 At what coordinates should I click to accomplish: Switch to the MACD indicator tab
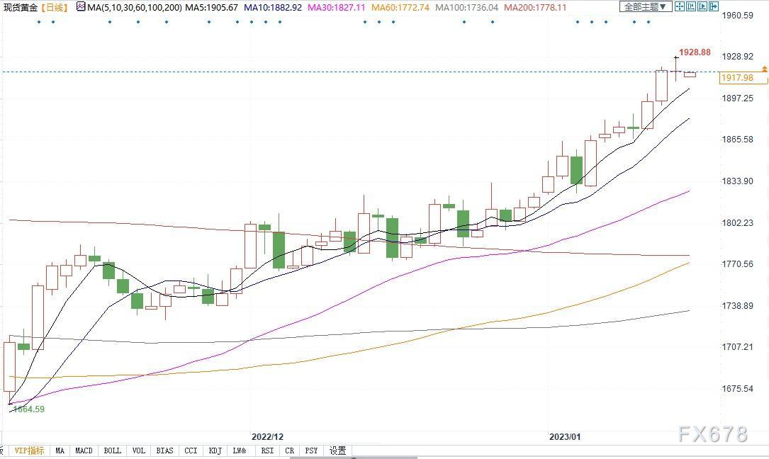tap(84, 450)
